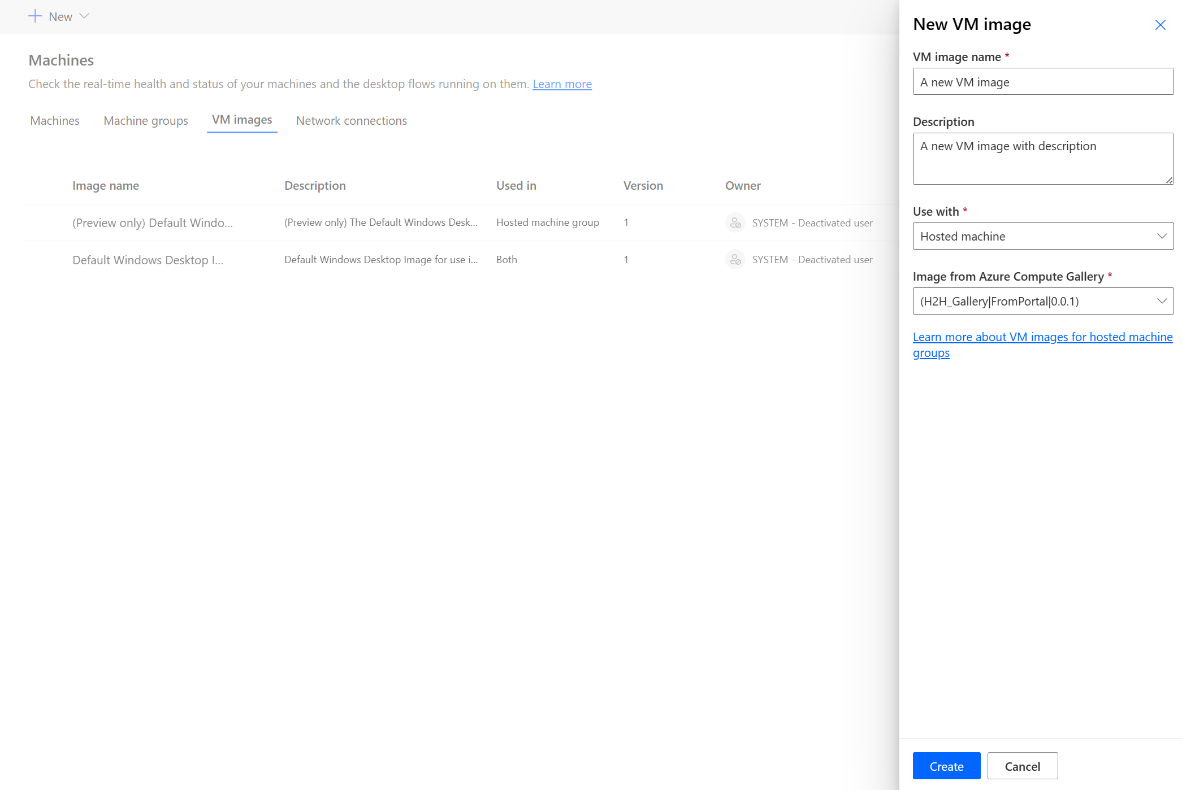Click the SYSTEM owner icon for Preview image
This screenshot has height=790, width=1182.
[x=734, y=222]
